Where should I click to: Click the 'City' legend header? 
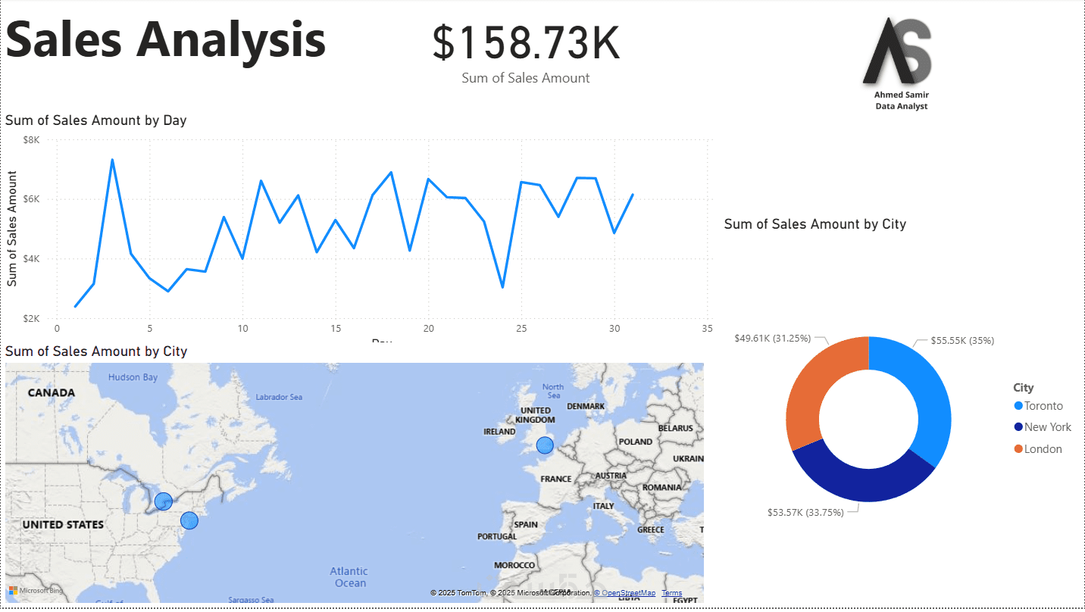click(x=1024, y=388)
